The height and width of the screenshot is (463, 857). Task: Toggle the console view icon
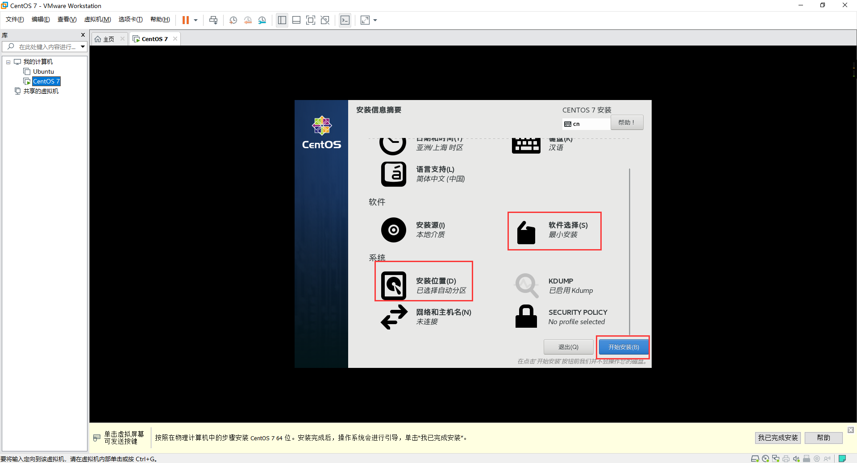coord(345,20)
